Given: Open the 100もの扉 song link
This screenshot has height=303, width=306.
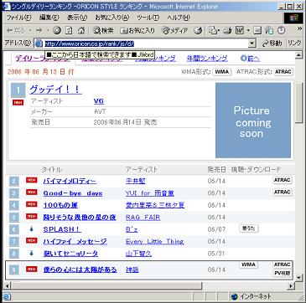Looking at the screenshot, I should point(60,206).
